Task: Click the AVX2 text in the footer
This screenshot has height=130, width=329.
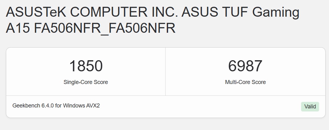Action: 93,106
